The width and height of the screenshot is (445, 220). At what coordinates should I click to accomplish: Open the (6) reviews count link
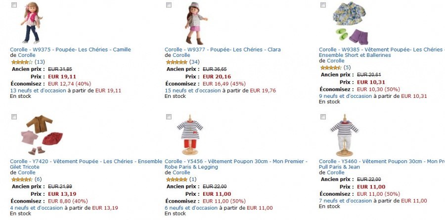(x=38, y=179)
